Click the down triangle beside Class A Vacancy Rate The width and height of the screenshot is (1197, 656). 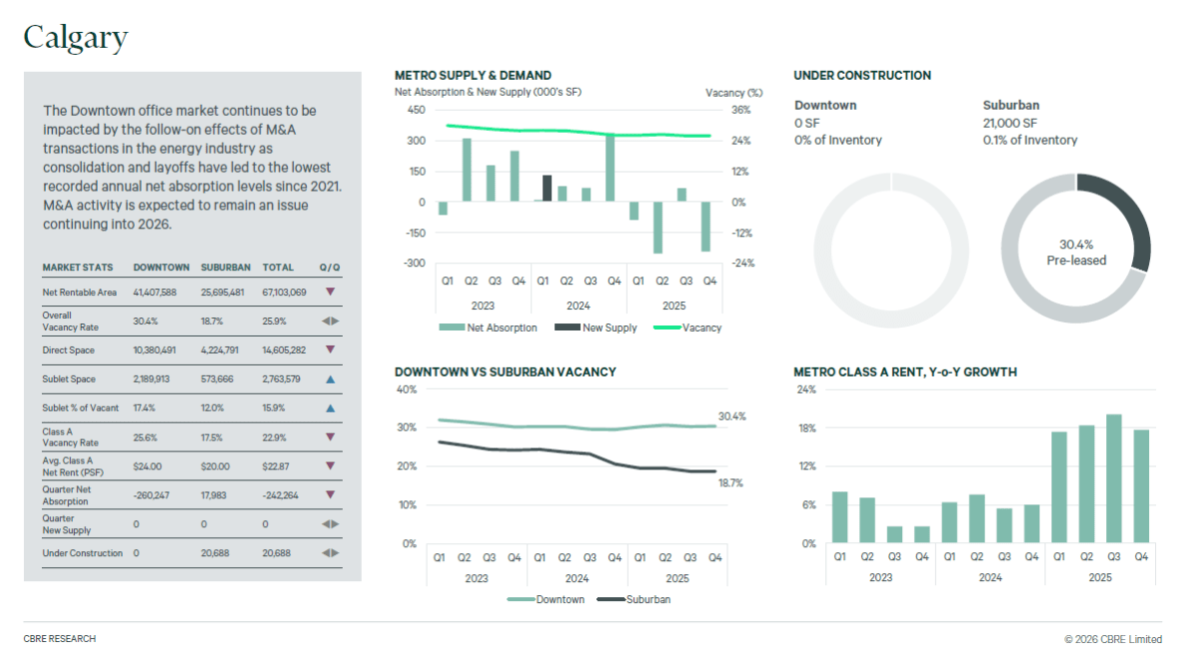(x=332, y=436)
